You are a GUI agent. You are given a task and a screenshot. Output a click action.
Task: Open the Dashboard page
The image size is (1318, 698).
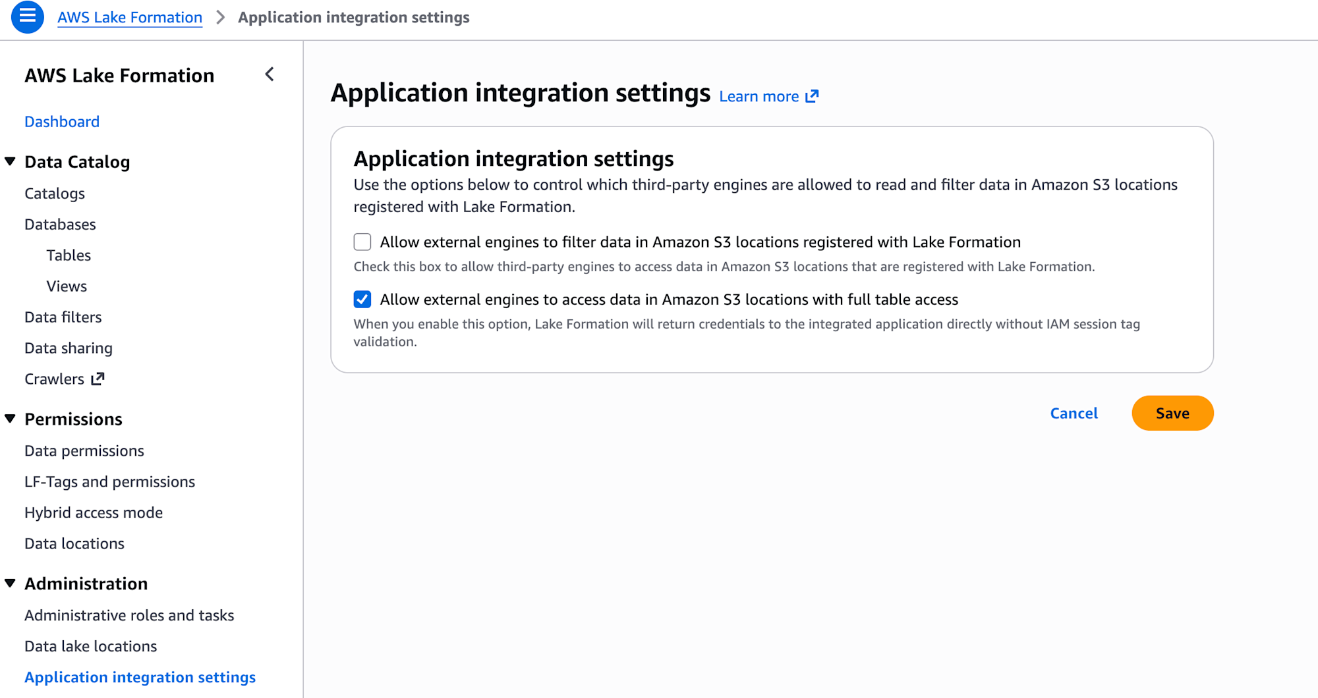(x=62, y=122)
